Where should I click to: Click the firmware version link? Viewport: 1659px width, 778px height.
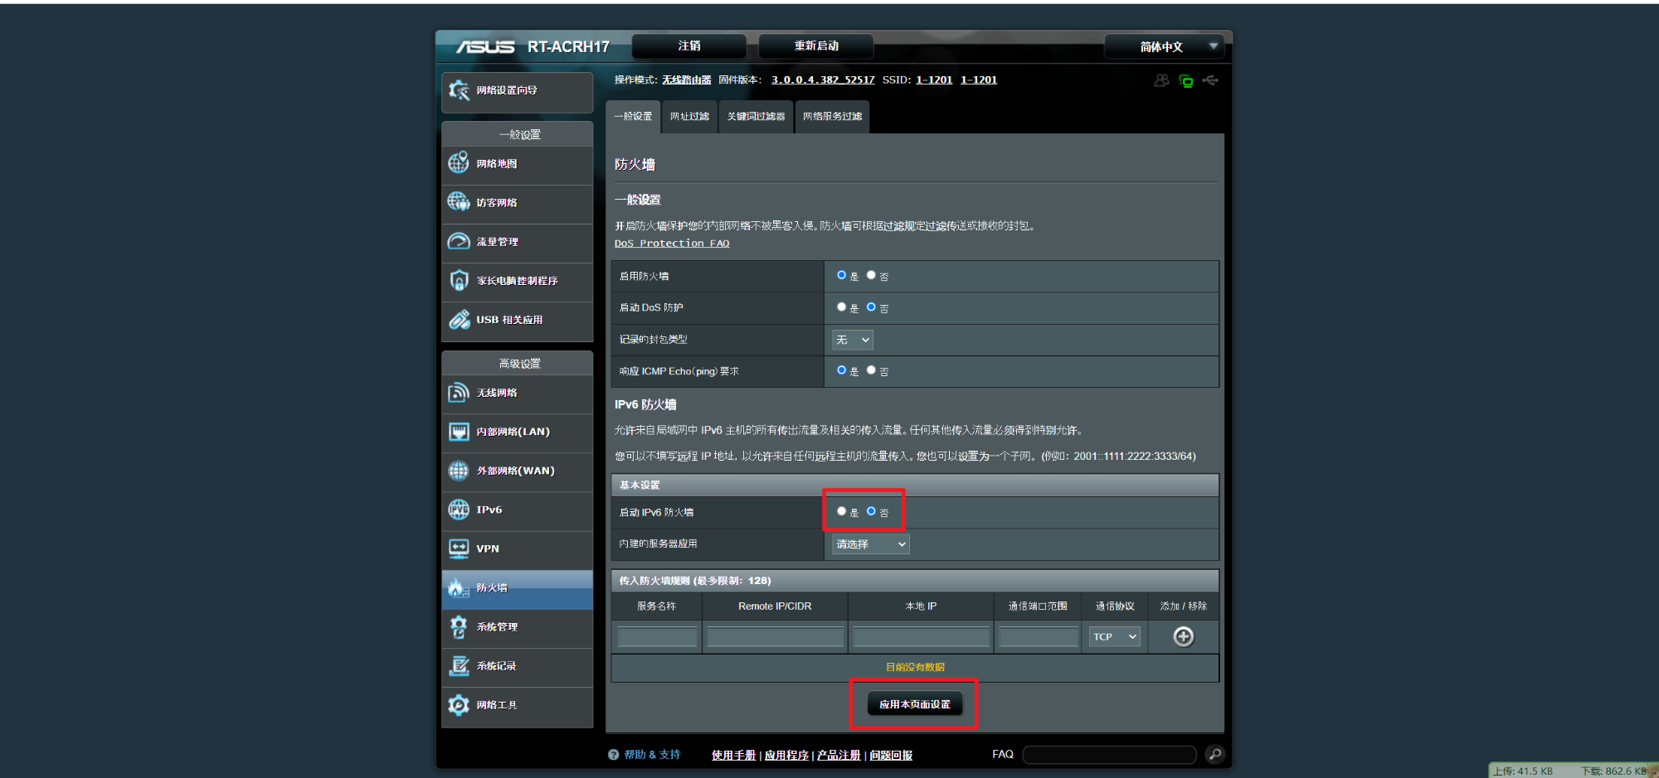(x=823, y=80)
